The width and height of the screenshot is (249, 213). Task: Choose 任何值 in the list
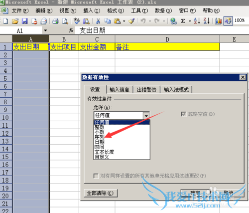122,122
